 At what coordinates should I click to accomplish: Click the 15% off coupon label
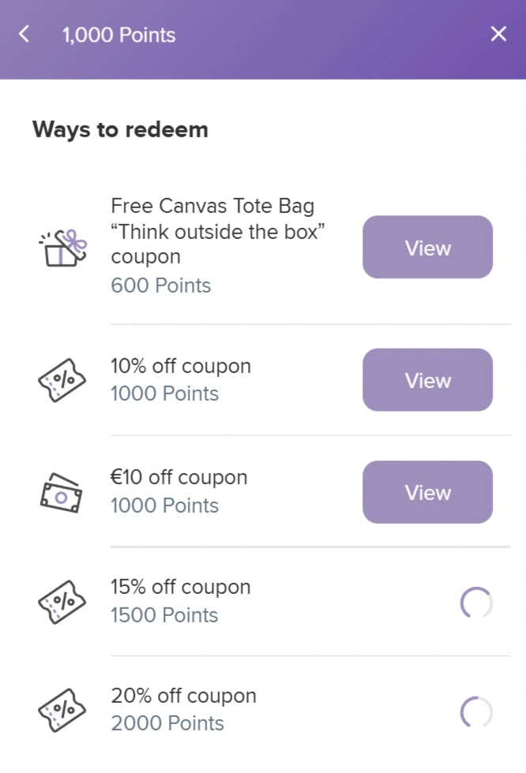pos(181,587)
